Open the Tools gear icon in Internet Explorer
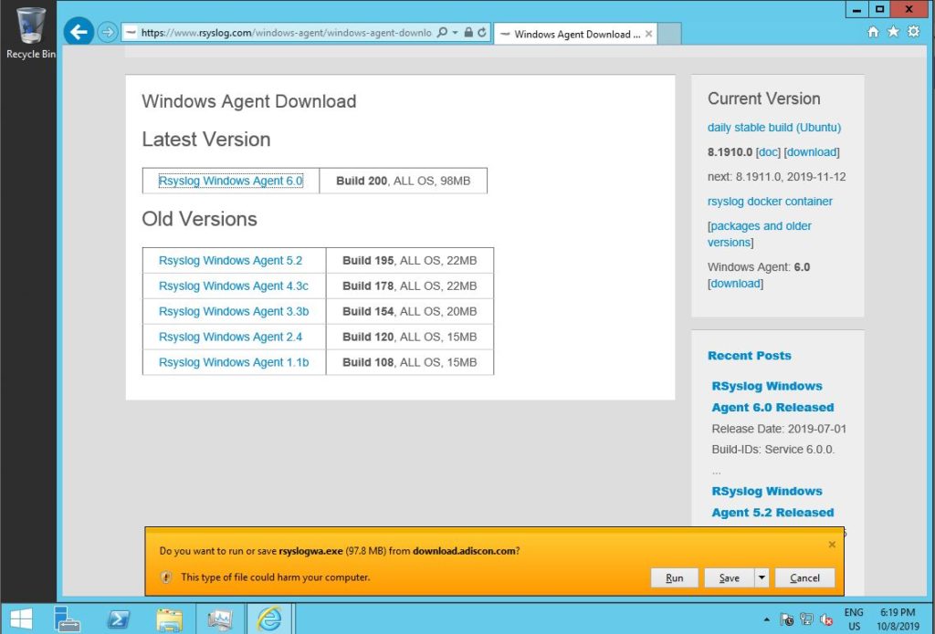Image resolution: width=935 pixels, height=634 pixels. point(912,30)
